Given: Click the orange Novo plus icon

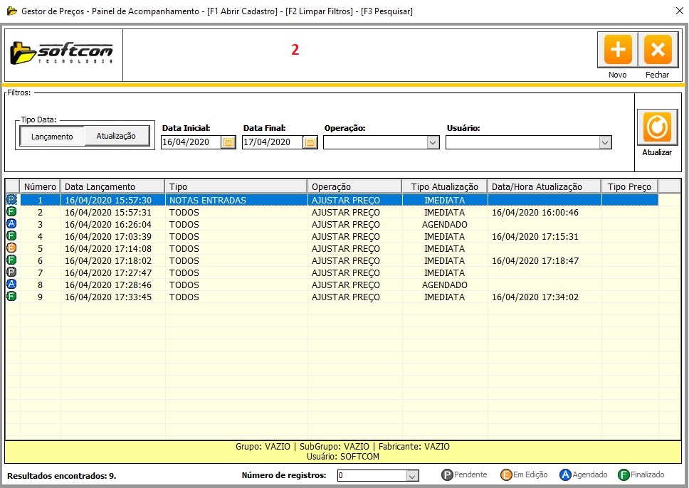Looking at the screenshot, I should (x=617, y=51).
